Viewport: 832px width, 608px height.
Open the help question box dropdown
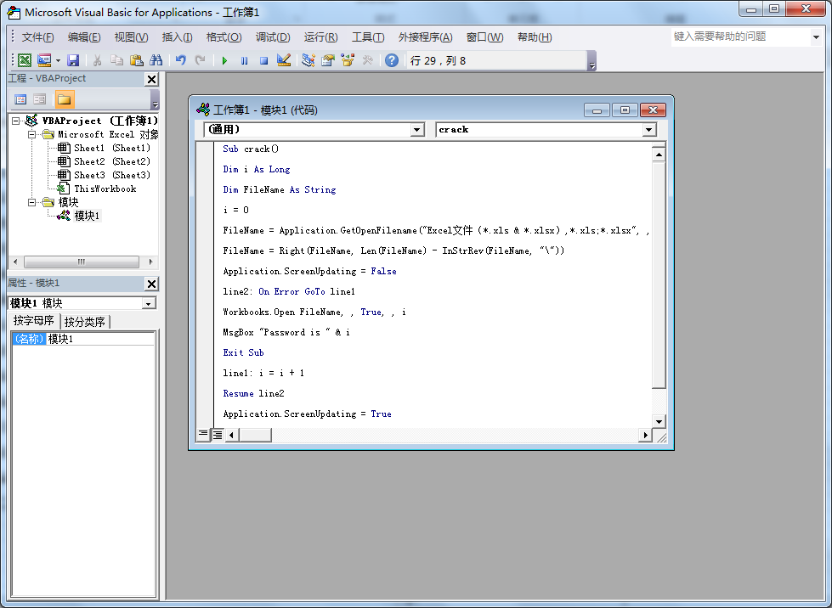pos(816,37)
